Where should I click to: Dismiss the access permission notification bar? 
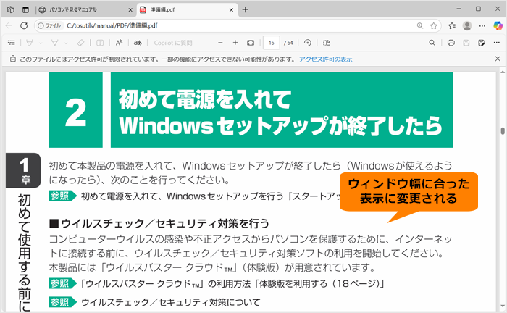(498, 59)
